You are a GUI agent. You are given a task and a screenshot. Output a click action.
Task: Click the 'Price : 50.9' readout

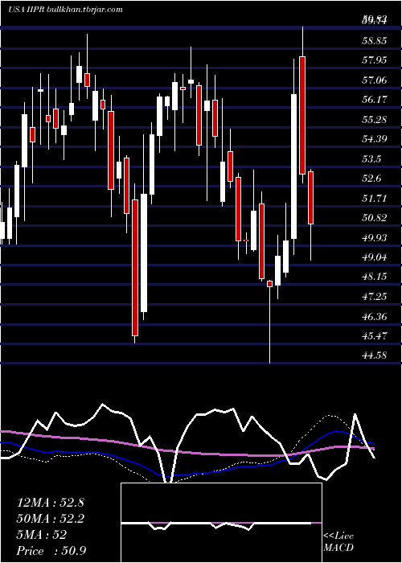coord(51,551)
